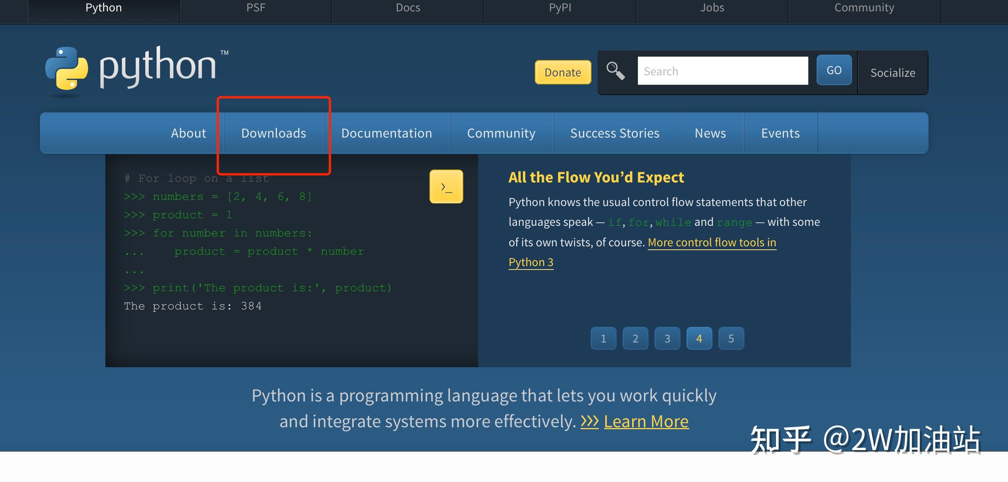Click the yellow Donate button
1008x482 pixels.
tap(563, 72)
